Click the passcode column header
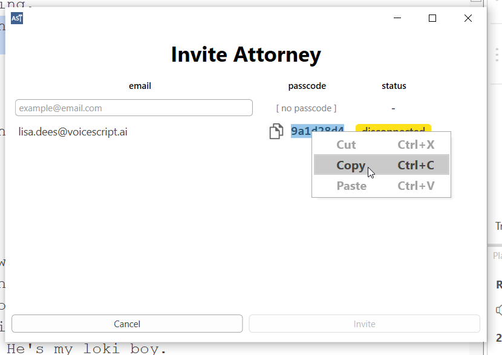 click(307, 86)
